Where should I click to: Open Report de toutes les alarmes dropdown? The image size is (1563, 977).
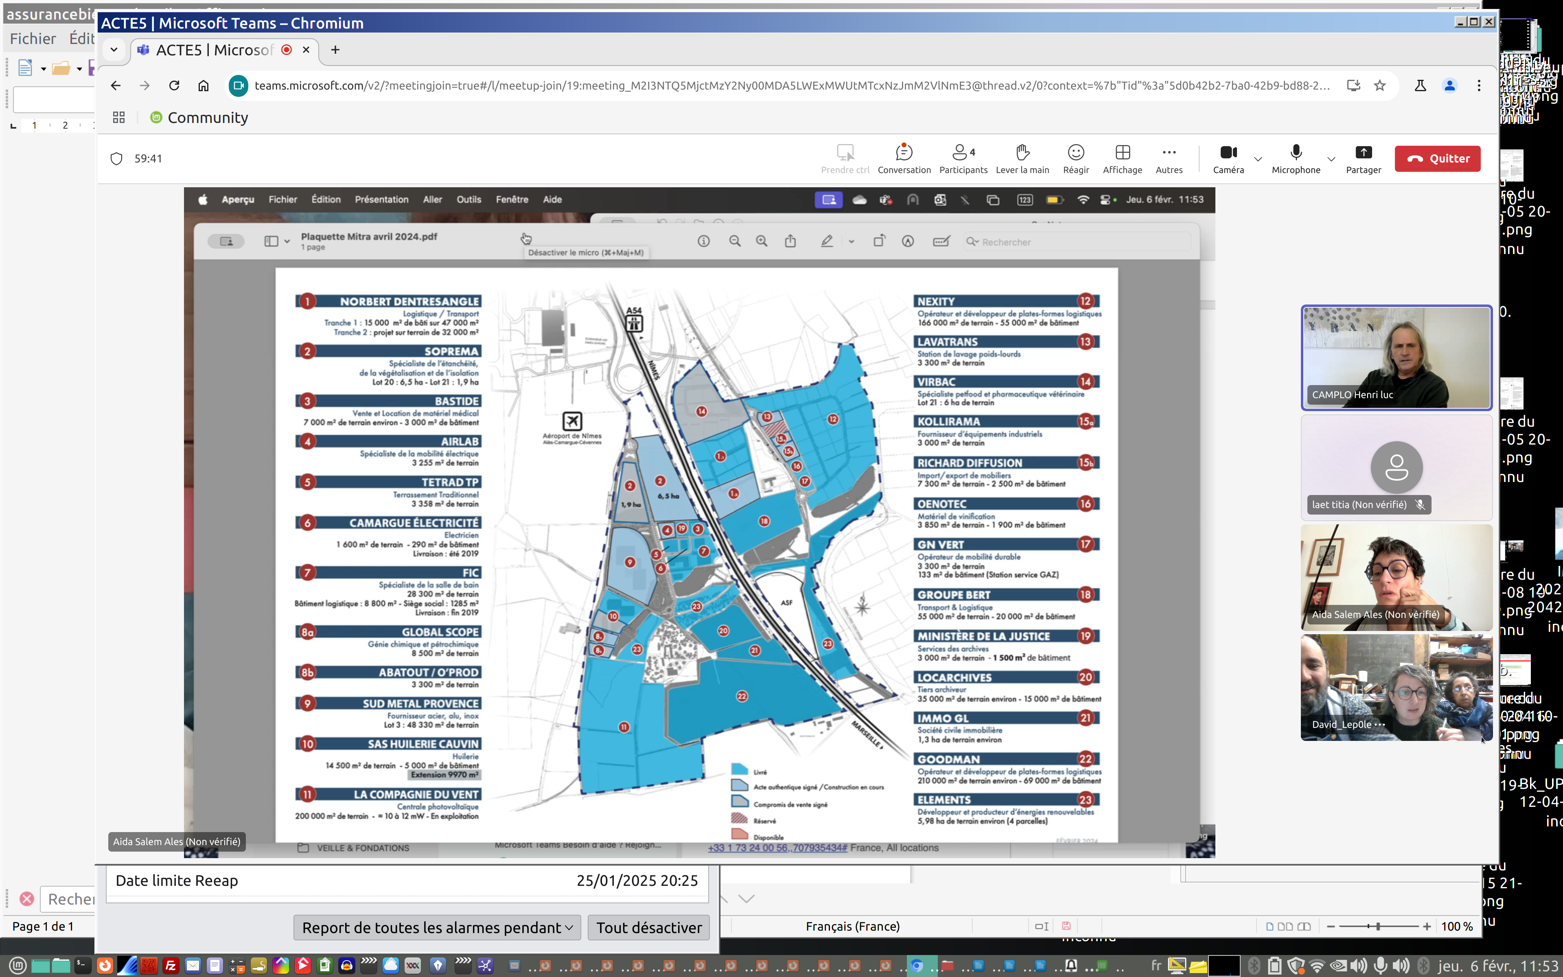click(x=437, y=927)
